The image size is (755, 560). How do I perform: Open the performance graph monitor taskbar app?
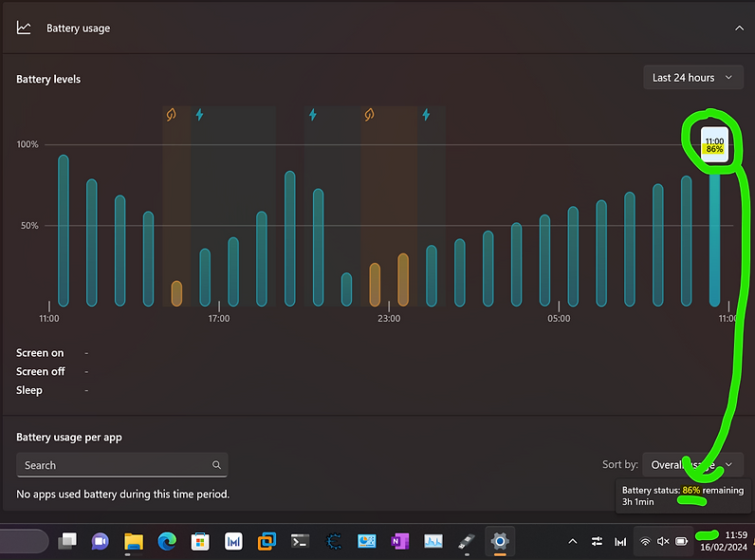[x=433, y=541]
